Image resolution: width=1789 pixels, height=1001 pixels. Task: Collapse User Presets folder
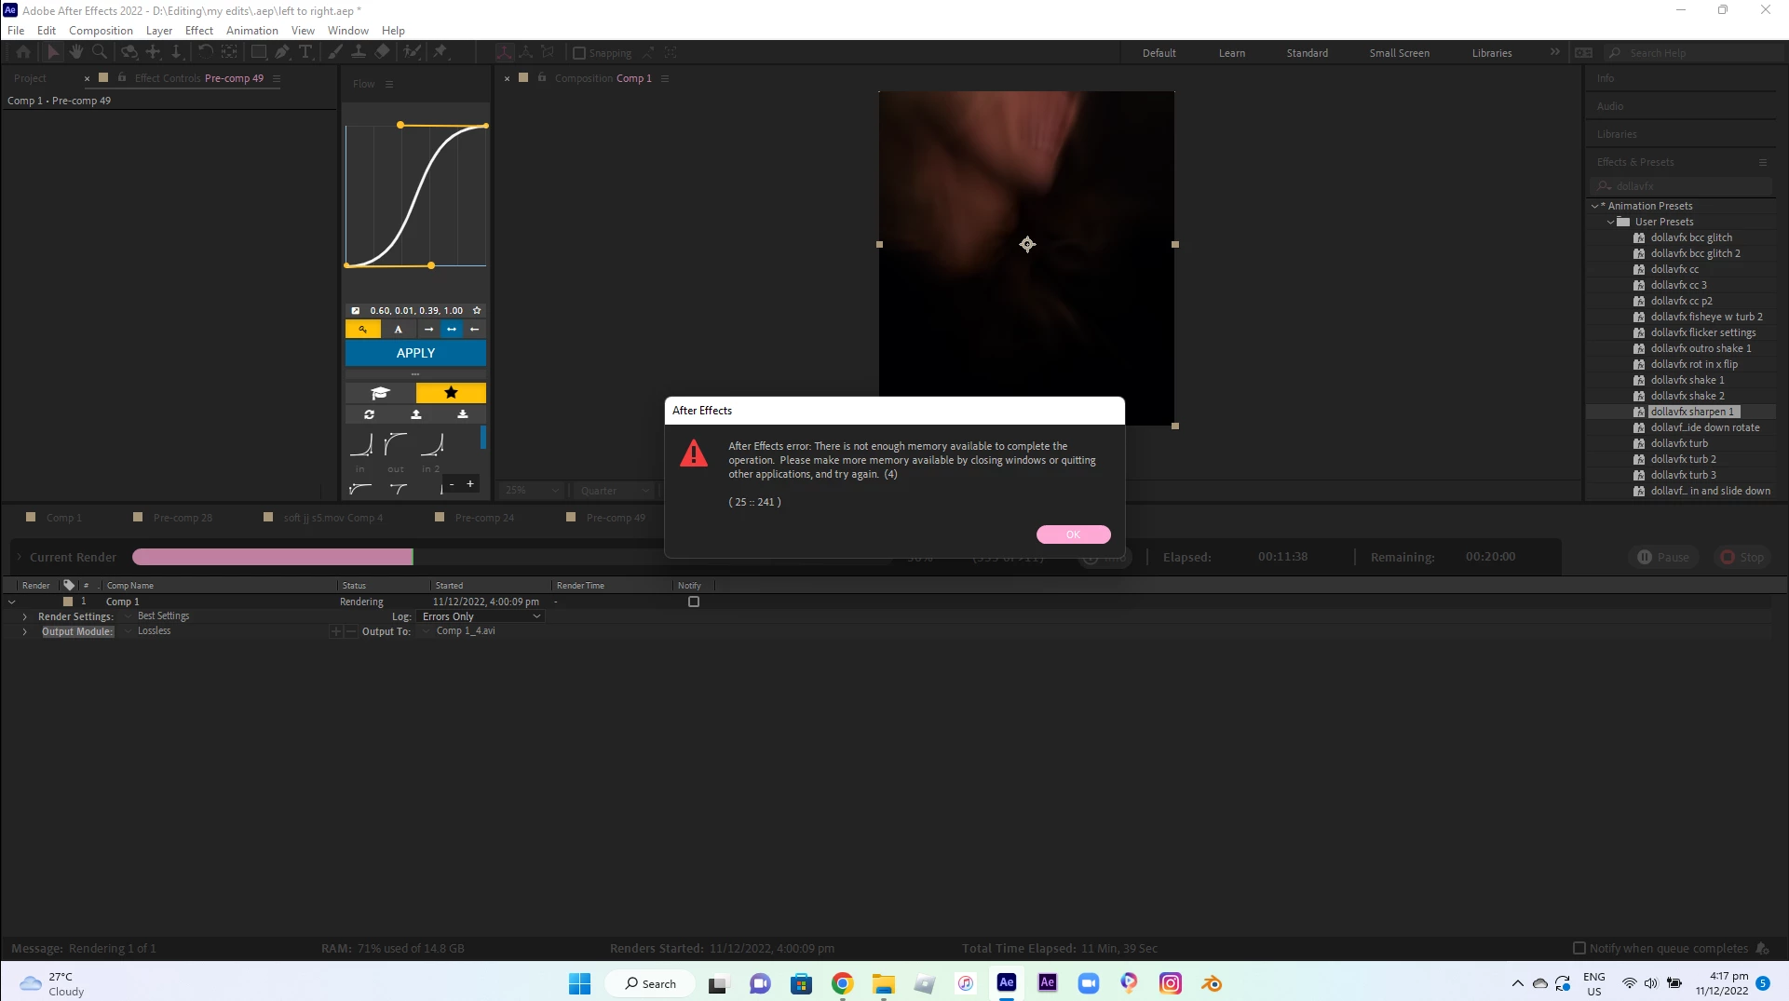coord(1611,222)
